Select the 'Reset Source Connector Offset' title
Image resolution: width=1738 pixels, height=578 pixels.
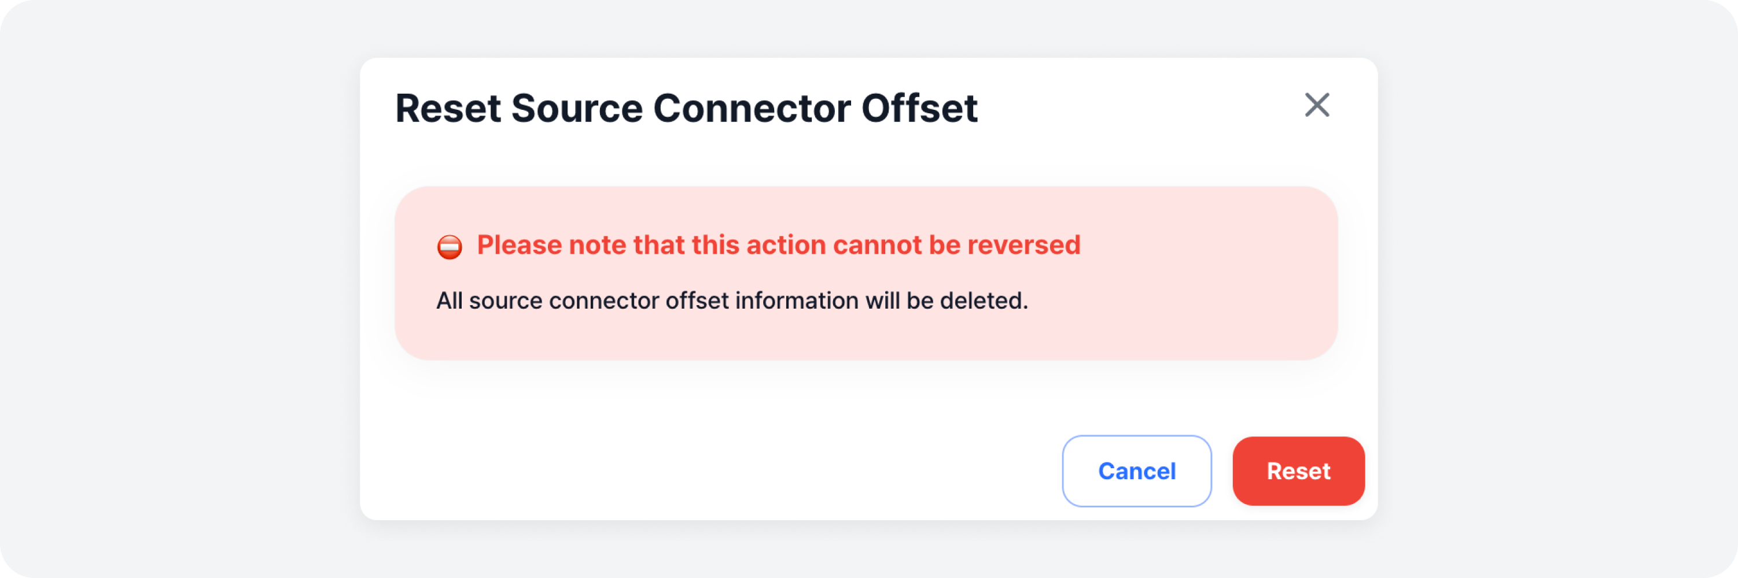pyautogui.click(x=686, y=106)
